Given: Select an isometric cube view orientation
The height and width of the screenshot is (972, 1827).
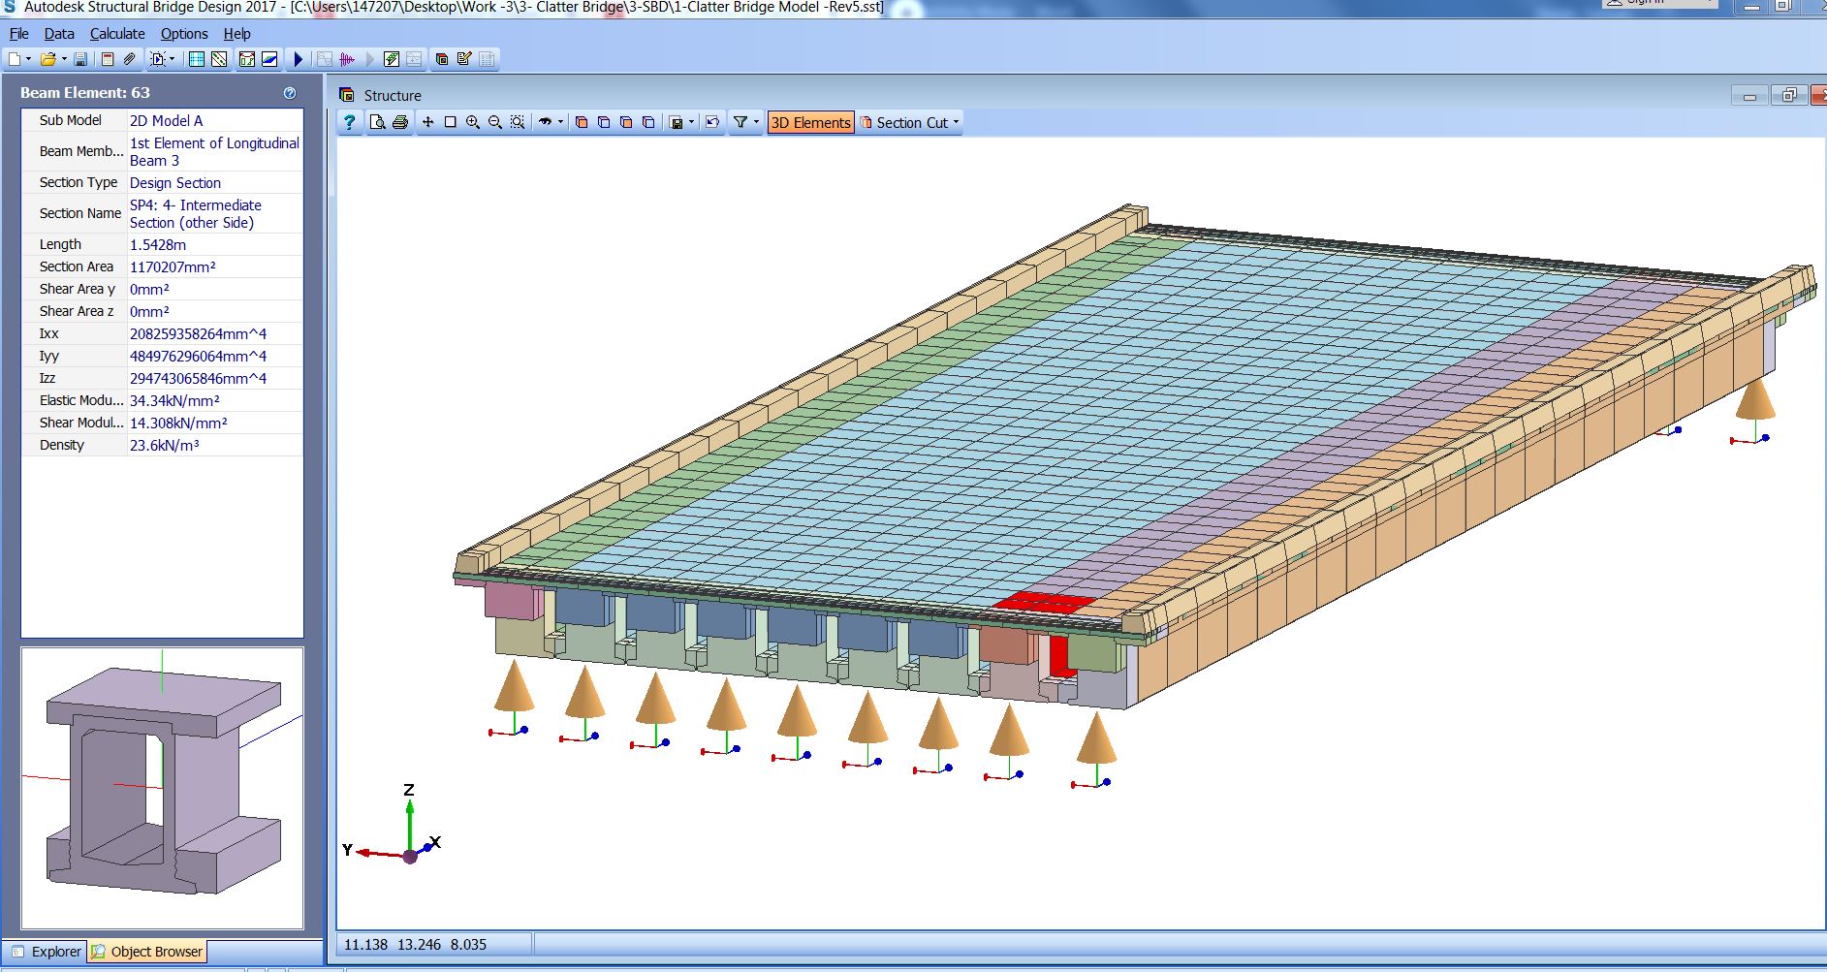Looking at the screenshot, I should click(x=583, y=123).
